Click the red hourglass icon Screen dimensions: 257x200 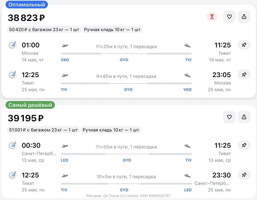coord(212,17)
